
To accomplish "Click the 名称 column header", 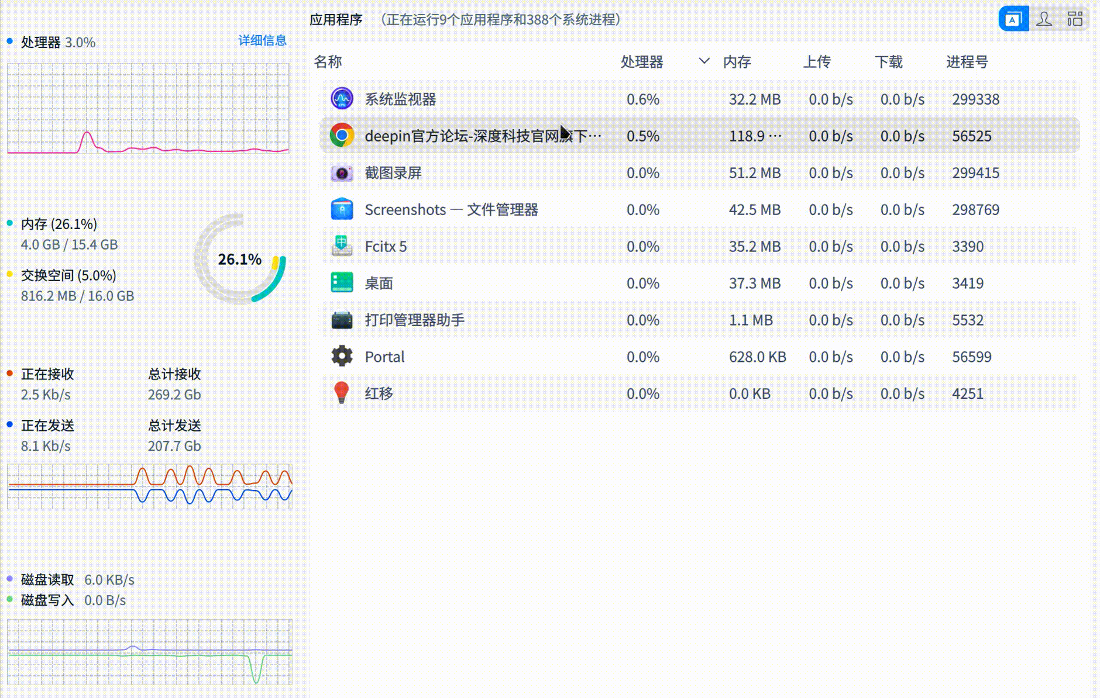I will 328,61.
